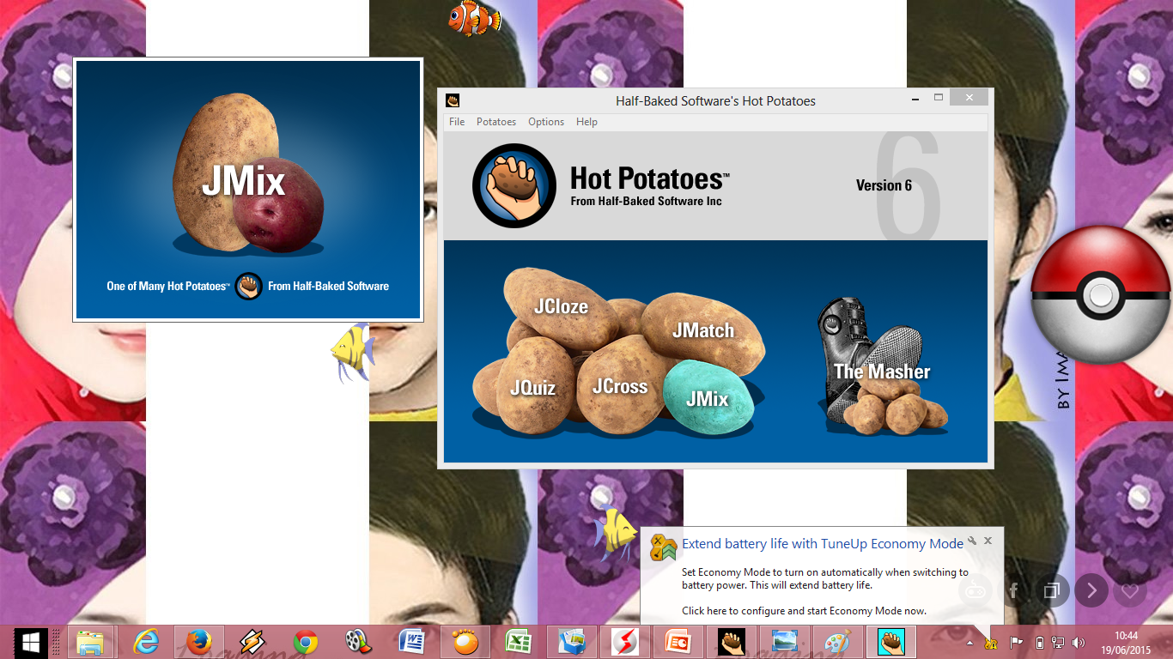Launch the JMatch potato
Image resolution: width=1173 pixels, height=659 pixels.
(703, 330)
